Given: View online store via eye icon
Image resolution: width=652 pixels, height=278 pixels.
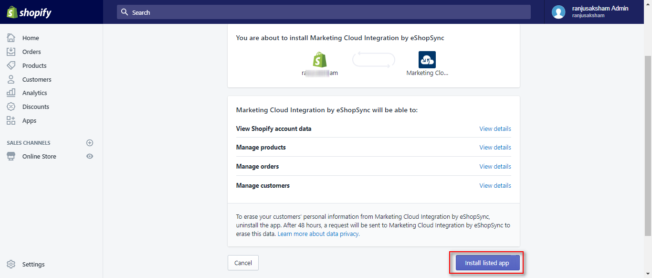Looking at the screenshot, I should click(x=90, y=156).
